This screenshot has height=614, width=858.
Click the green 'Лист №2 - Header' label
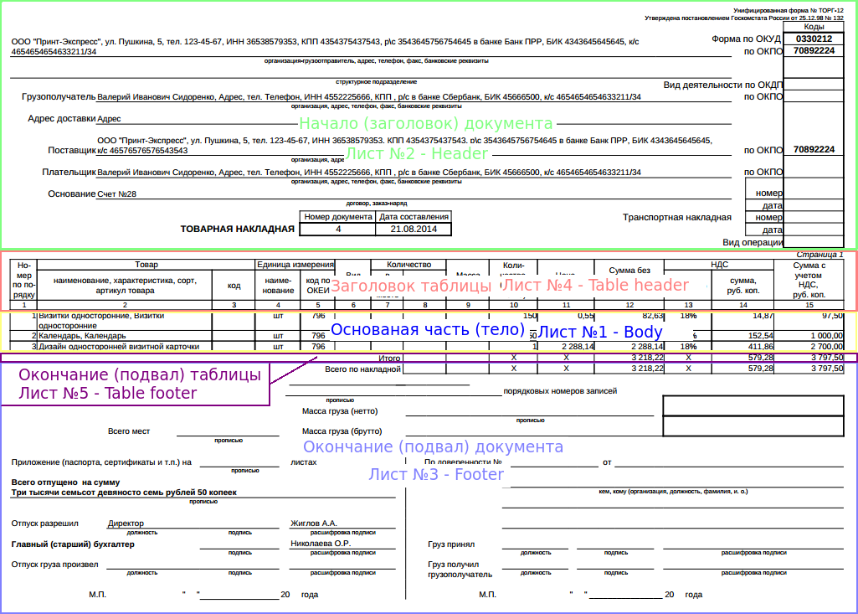417,154
